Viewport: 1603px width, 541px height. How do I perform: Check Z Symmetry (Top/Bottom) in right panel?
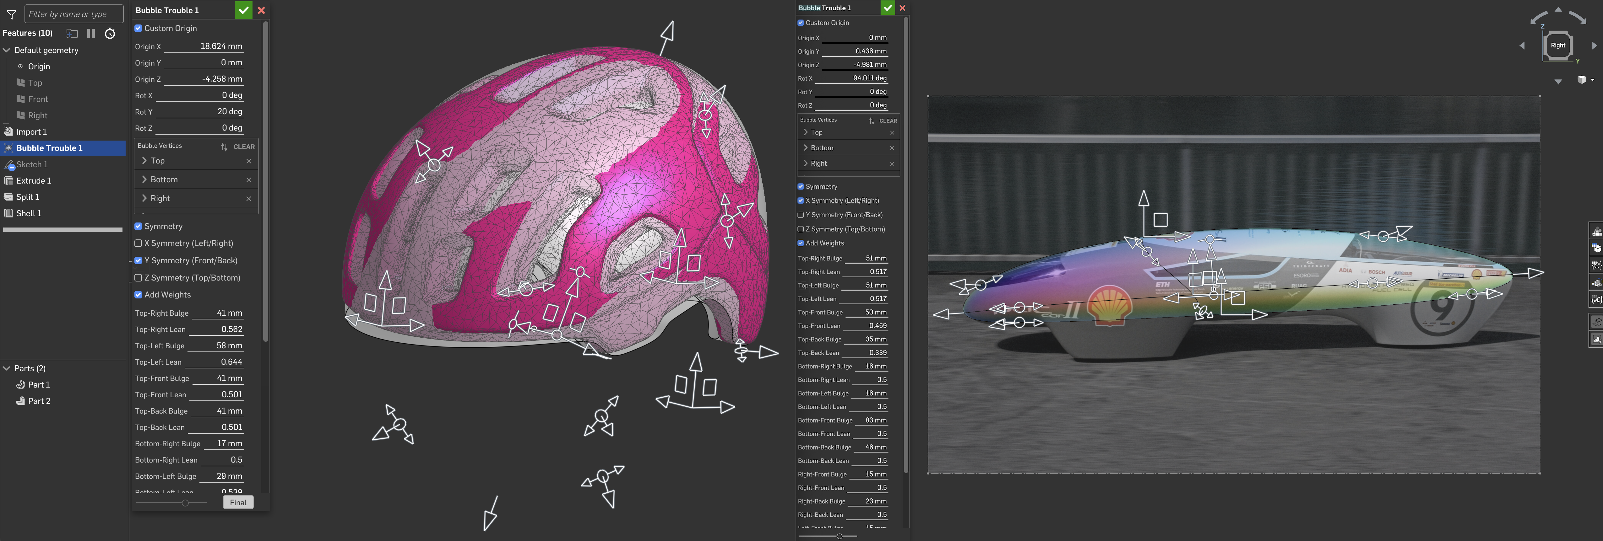(x=800, y=229)
